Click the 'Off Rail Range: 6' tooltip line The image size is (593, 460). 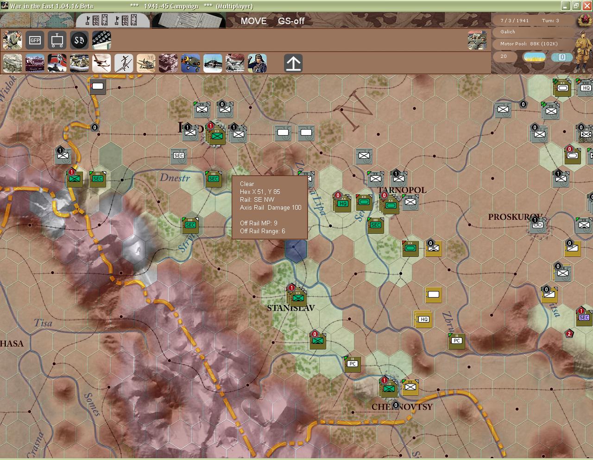[263, 231]
